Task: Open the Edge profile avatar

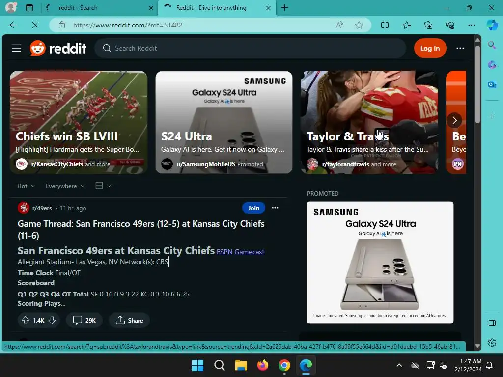Action: [11, 7]
